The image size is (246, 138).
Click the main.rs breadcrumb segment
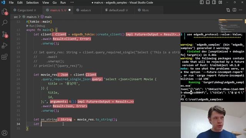[32, 17]
